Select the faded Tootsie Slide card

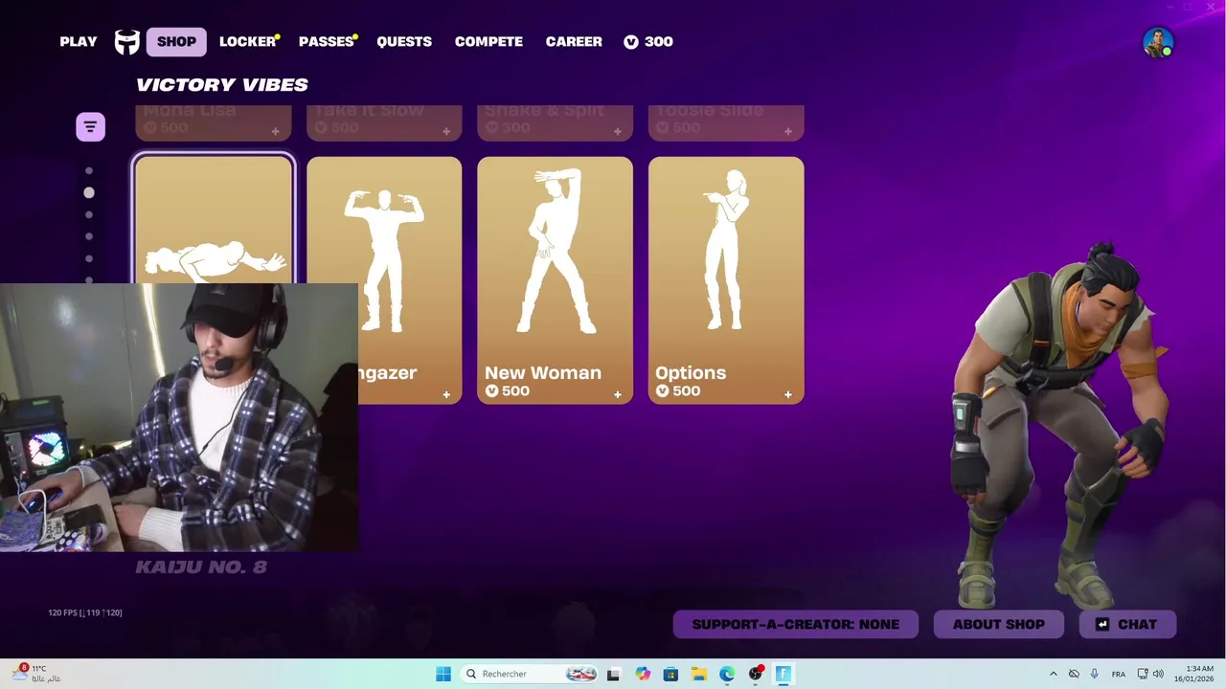pyautogui.click(x=726, y=122)
